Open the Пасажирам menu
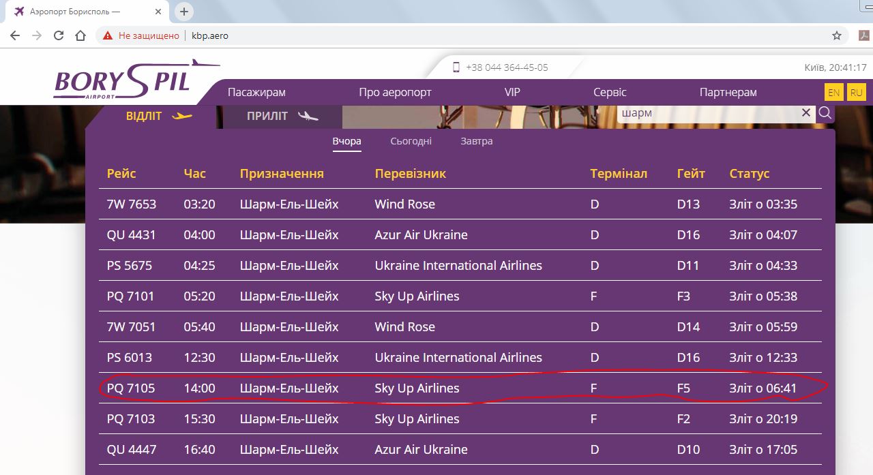Screen dimensions: 873x475 pos(256,92)
